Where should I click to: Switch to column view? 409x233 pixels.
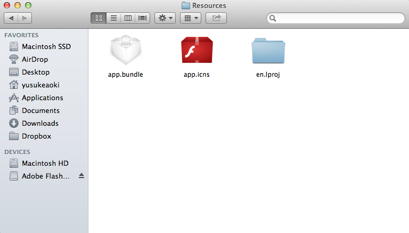point(128,18)
